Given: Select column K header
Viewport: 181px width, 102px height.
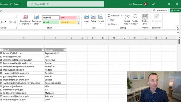Looking at the screenshot, I should tap(82, 38).
